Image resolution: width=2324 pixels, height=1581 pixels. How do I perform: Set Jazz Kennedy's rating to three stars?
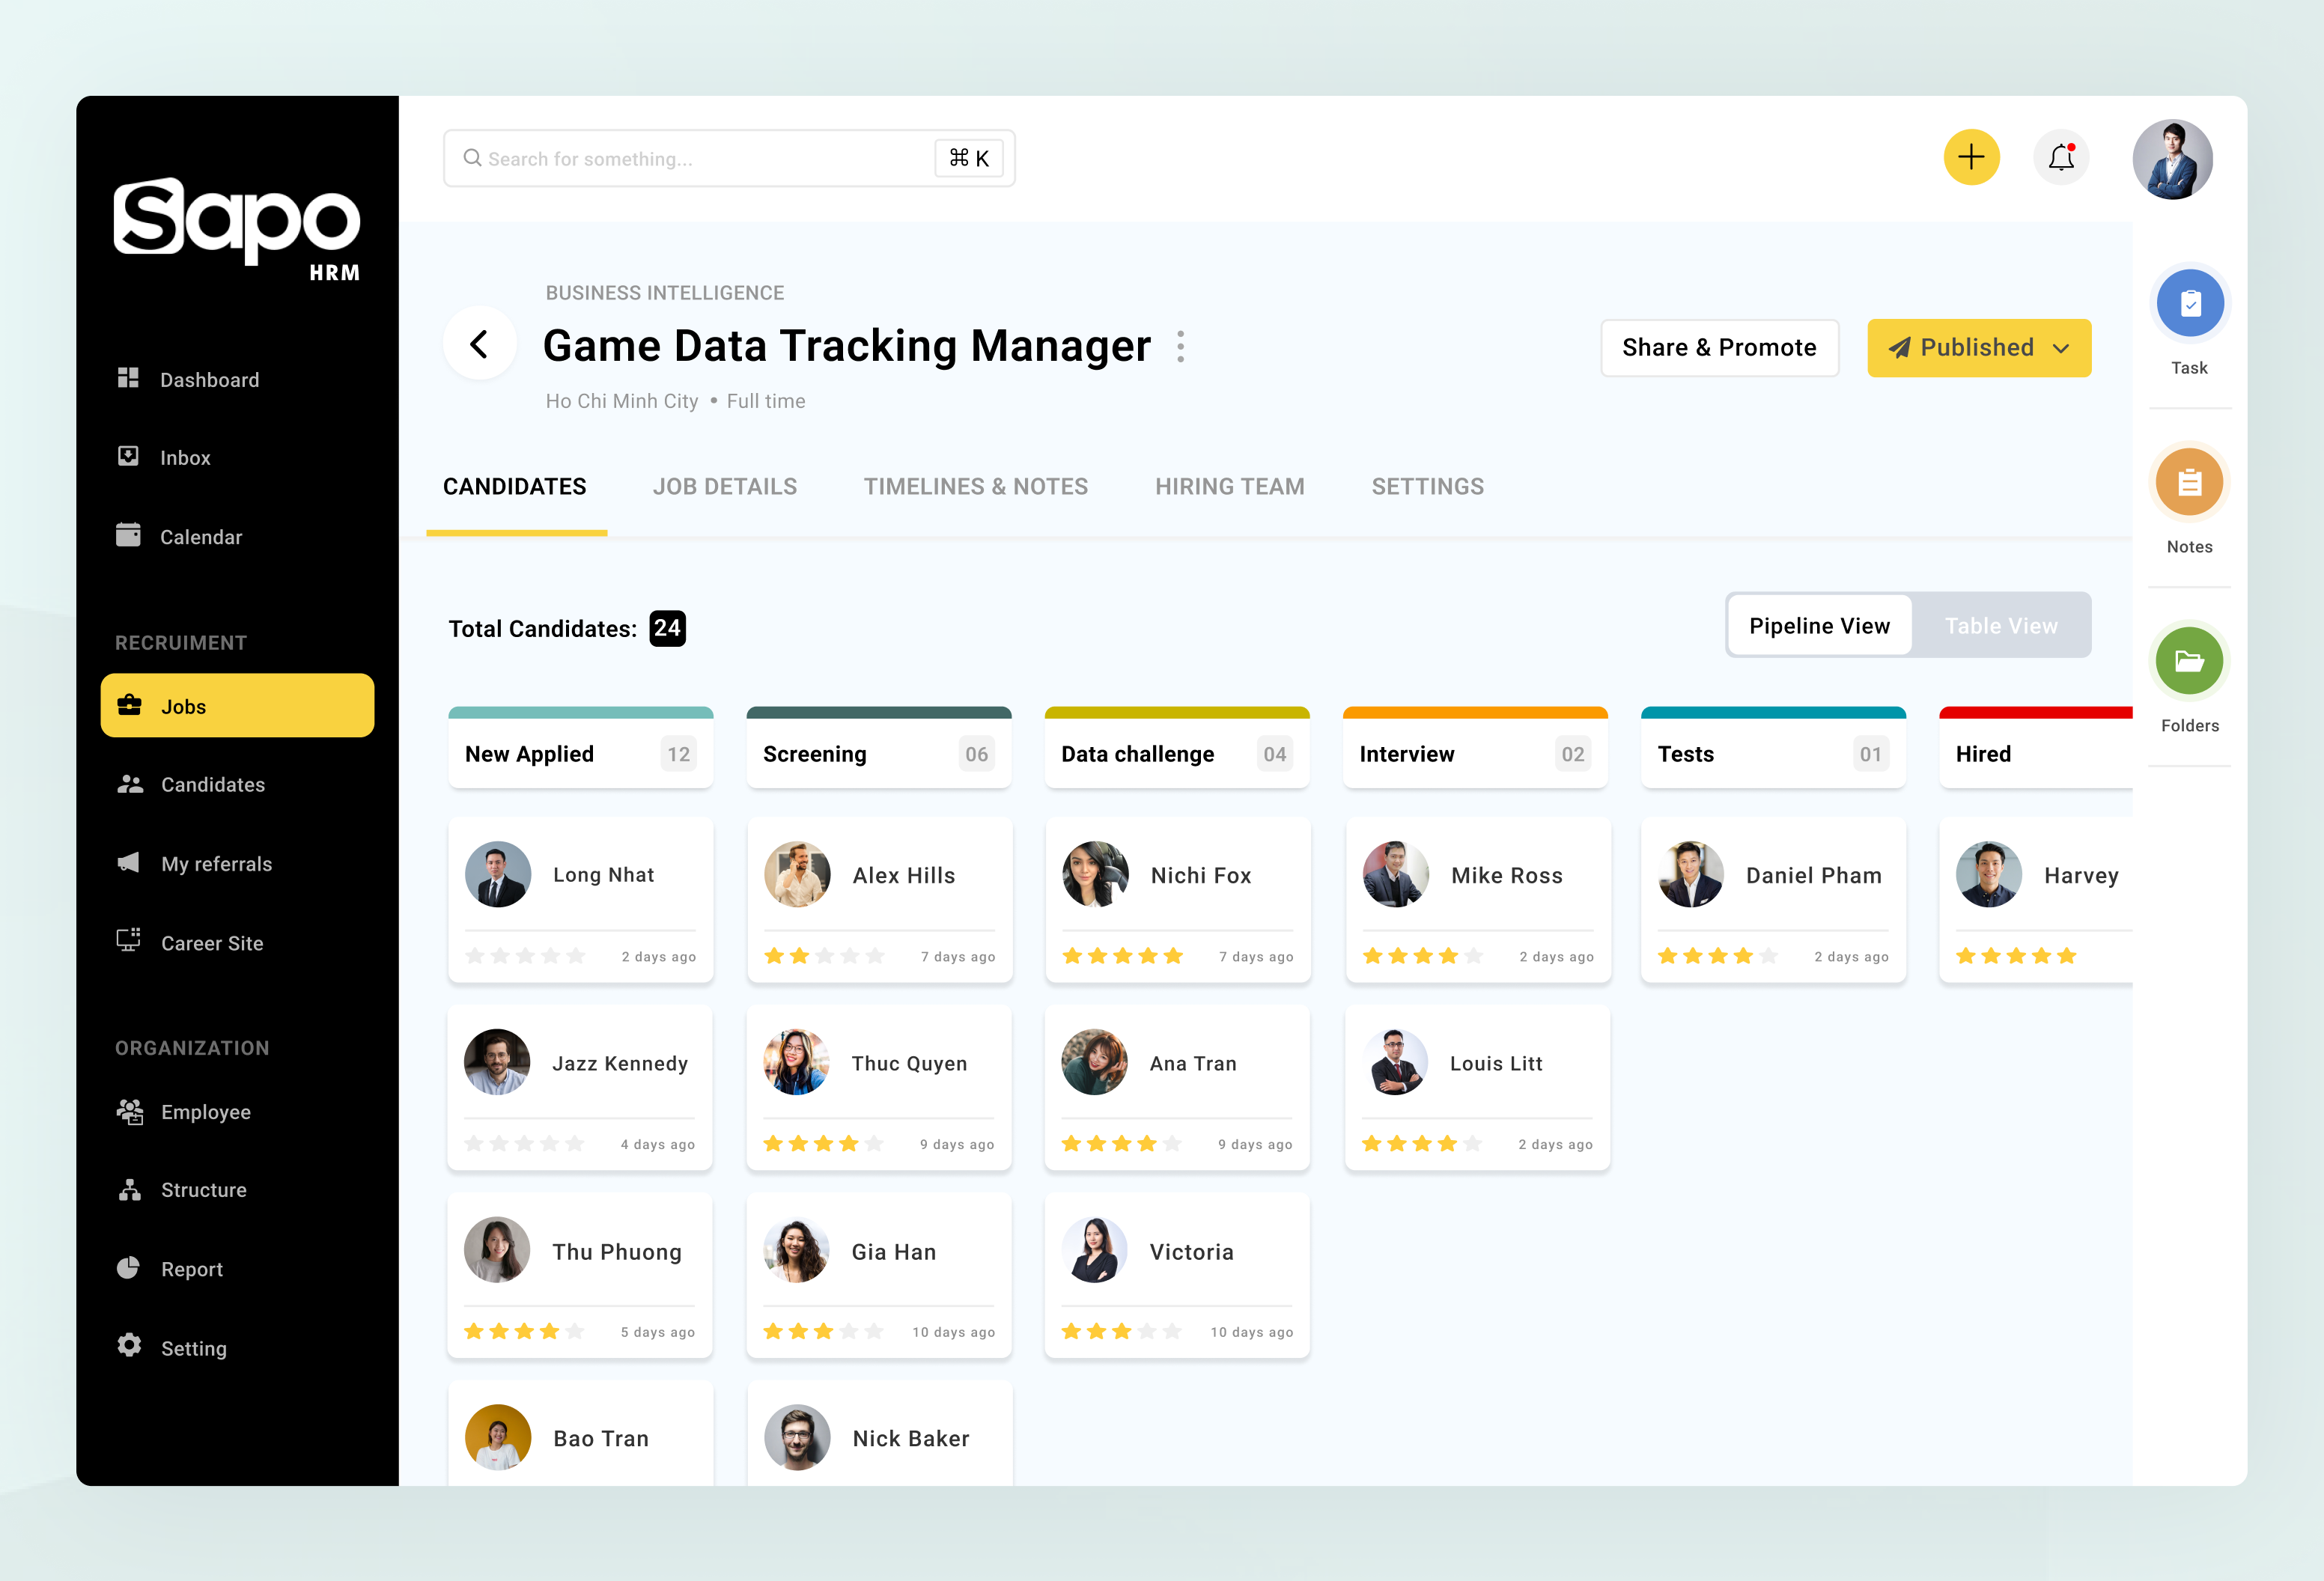coord(525,1144)
